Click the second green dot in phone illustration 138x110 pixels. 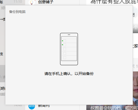[x=63, y=45]
